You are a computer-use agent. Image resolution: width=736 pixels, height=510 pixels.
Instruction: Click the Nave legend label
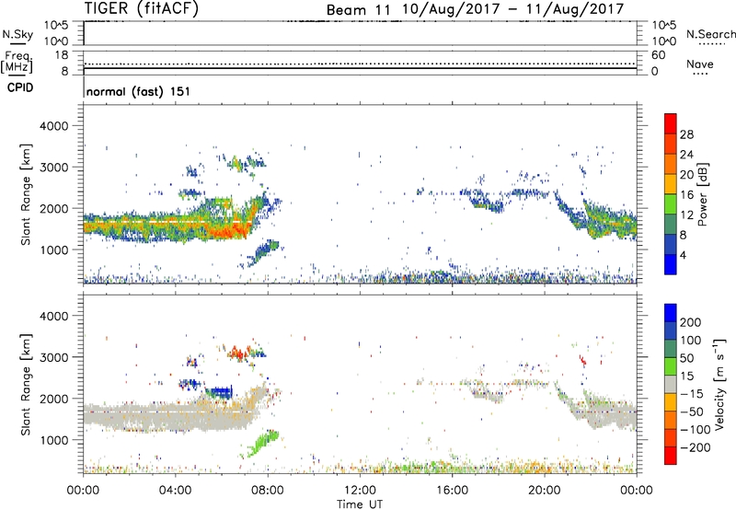(700, 64)
